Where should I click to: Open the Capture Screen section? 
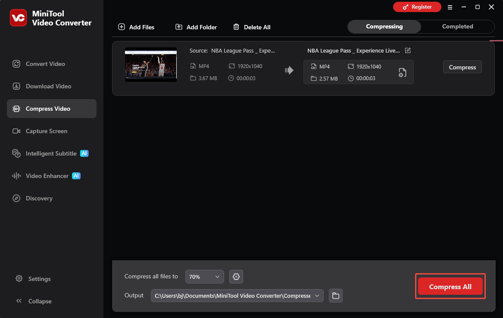point(51,131)
